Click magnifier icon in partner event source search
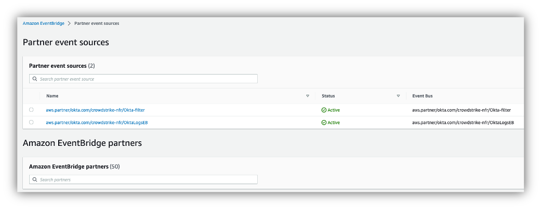This screenshot has height=209, width=541. coord(35,79)
